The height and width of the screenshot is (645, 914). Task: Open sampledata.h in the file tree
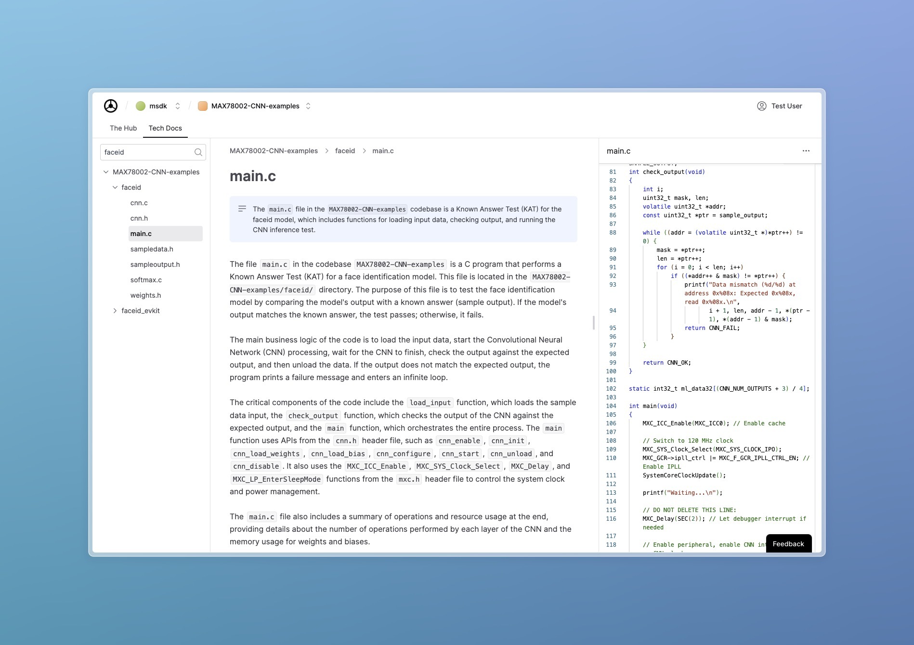152,249
